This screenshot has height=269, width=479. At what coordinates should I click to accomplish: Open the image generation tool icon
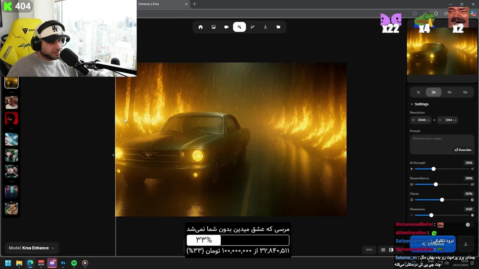click(x=213, y=27)
